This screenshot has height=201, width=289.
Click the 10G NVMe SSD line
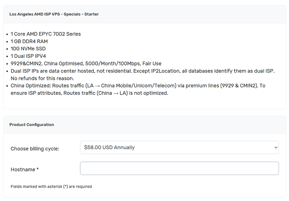[28, 49]
